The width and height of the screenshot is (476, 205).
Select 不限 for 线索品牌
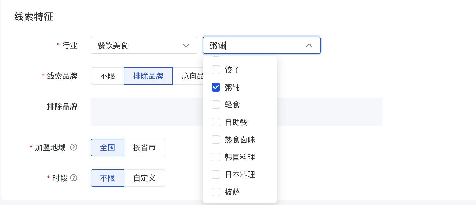[x=107, y=76]
